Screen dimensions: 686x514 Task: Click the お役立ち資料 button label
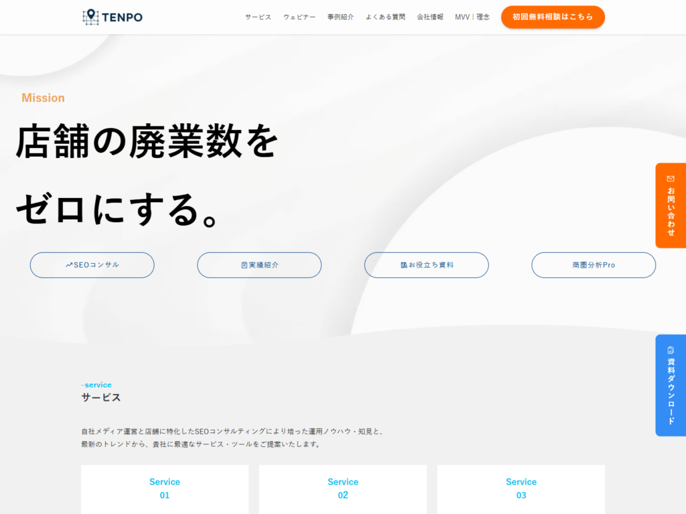click(431, 265)
